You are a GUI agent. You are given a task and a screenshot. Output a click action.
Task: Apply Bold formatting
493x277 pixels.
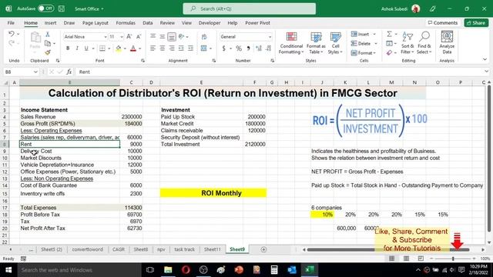click(x=68, y=48)
